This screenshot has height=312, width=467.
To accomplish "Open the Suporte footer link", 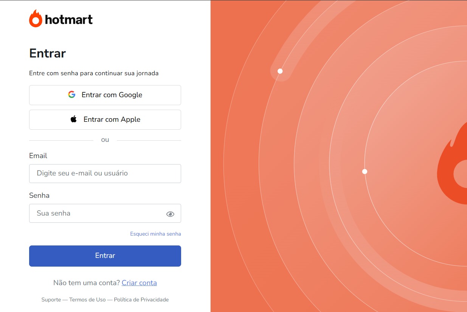I will (x=51, y=300).
